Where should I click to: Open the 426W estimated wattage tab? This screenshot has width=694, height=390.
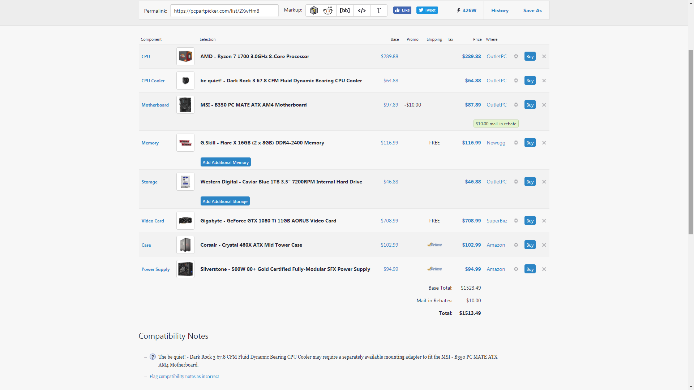(467, 10)
